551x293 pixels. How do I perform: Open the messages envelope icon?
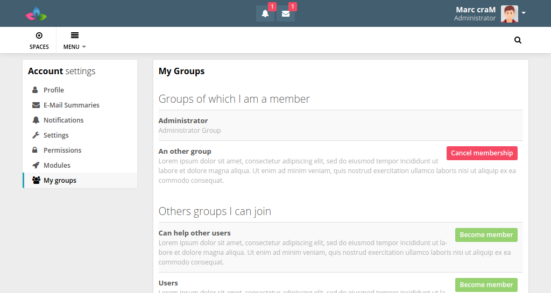point(286,14)
